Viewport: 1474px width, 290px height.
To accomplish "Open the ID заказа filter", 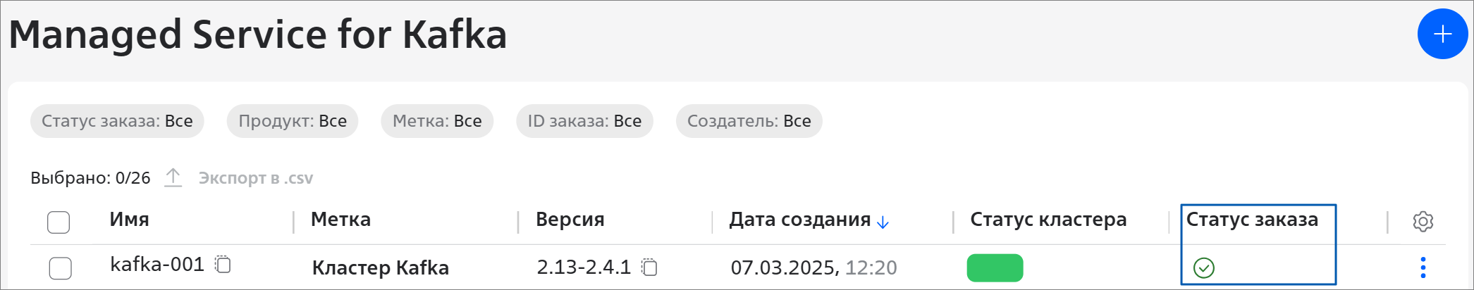I will (584, 121).
